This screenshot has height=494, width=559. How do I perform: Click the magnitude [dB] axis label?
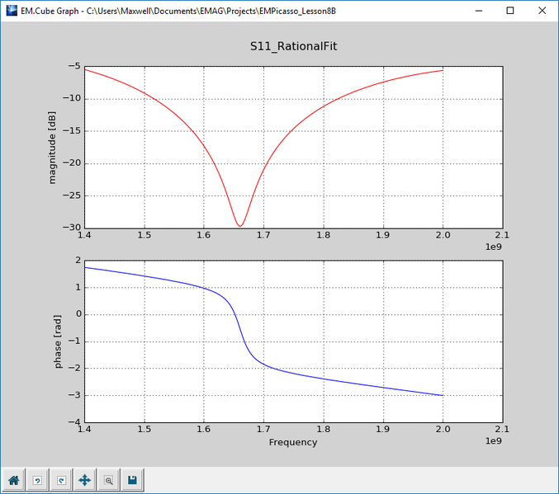tap(52, 148)
